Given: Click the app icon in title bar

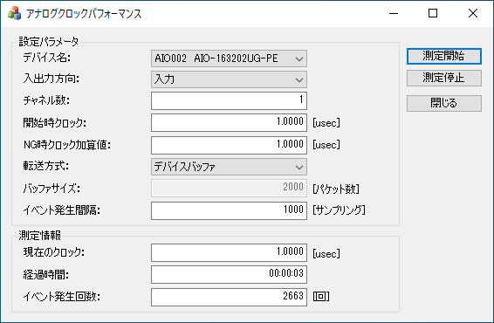Looking at the screenshot, I should [x=14, y=14].
